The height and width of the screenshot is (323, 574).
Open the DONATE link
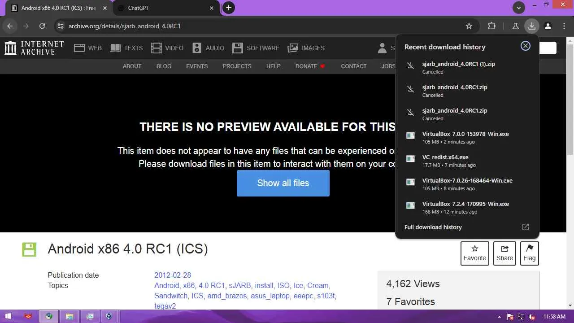[310, 66]
